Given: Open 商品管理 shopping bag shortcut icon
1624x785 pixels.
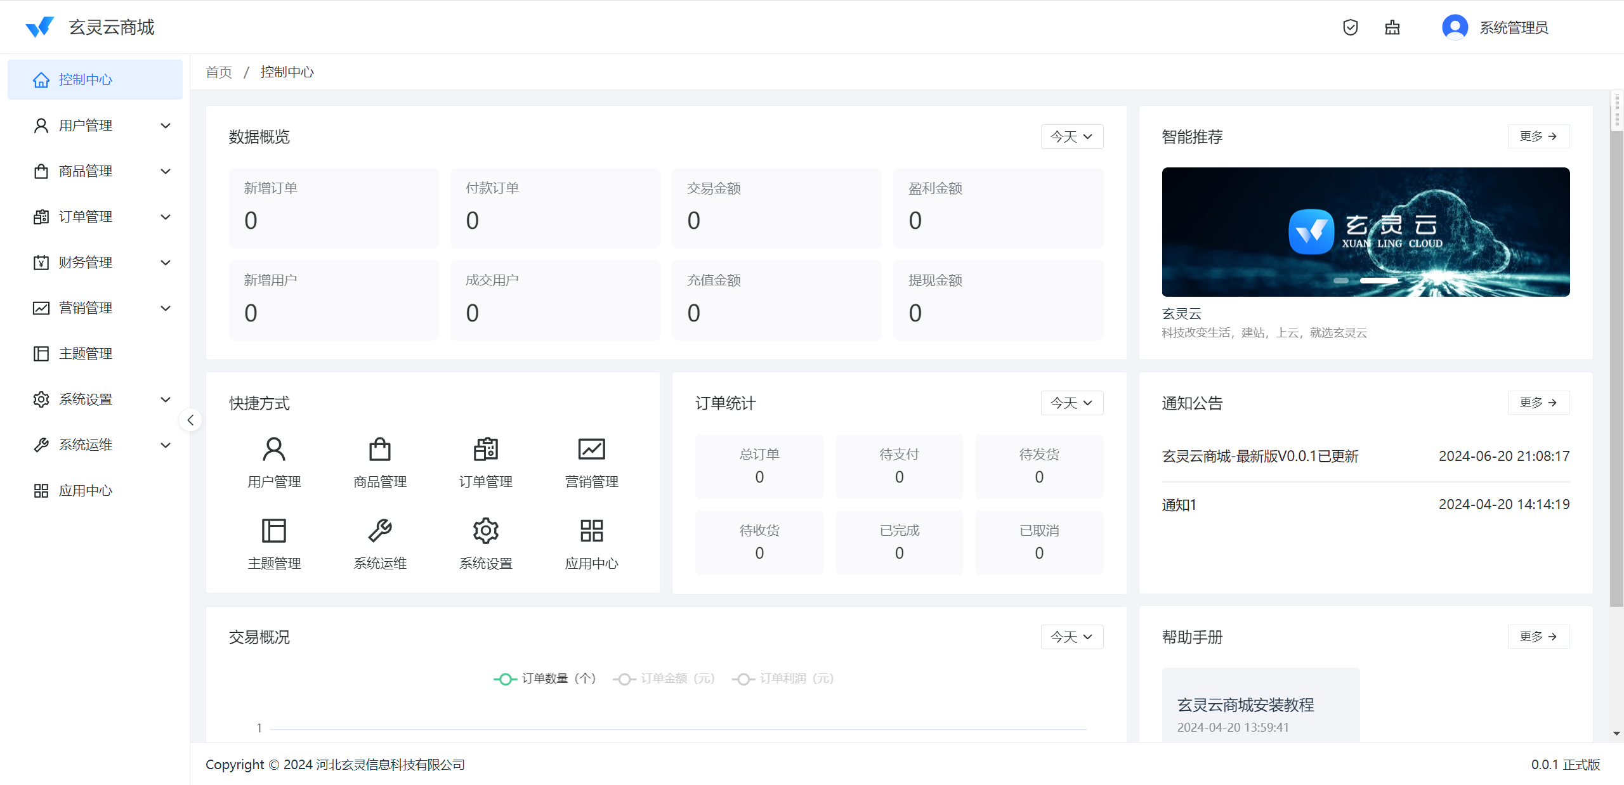Looking at the screenshot, I should point(380,450).
